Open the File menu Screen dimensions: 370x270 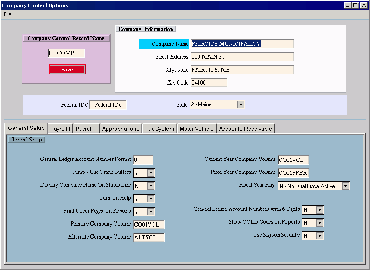click(x=7, y=14)
